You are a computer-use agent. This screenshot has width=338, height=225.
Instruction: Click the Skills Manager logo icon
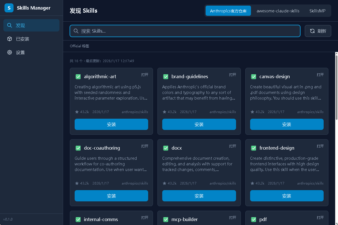(9, 8)
